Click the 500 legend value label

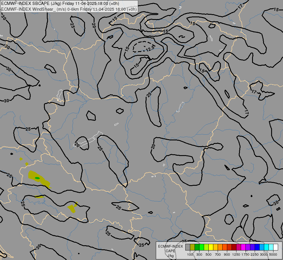[208, 255]
